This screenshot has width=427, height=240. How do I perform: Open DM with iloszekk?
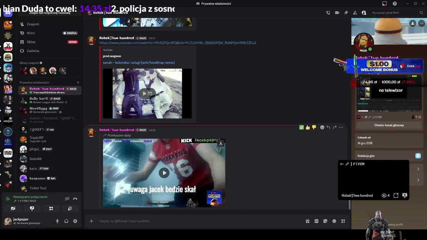pyautogui.click(x=49, y=159)
